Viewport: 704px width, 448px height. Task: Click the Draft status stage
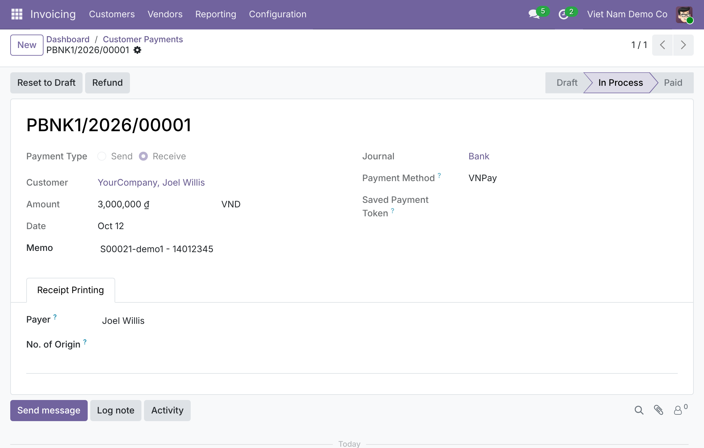[567, 83]
